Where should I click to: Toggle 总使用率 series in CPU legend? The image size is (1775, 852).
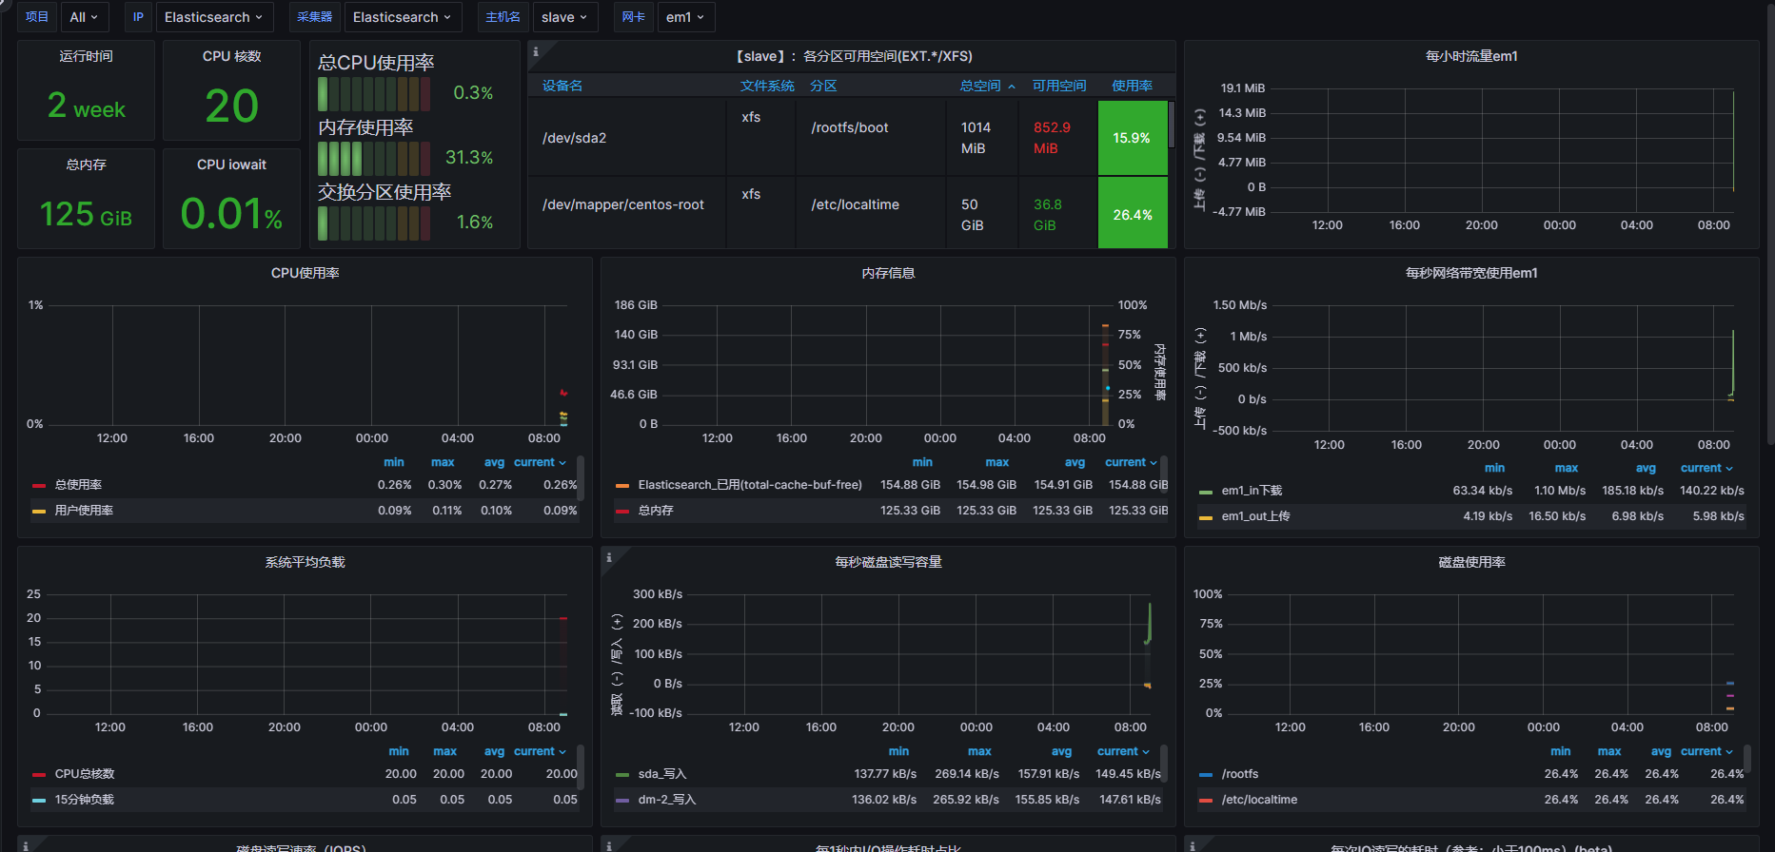78,485
